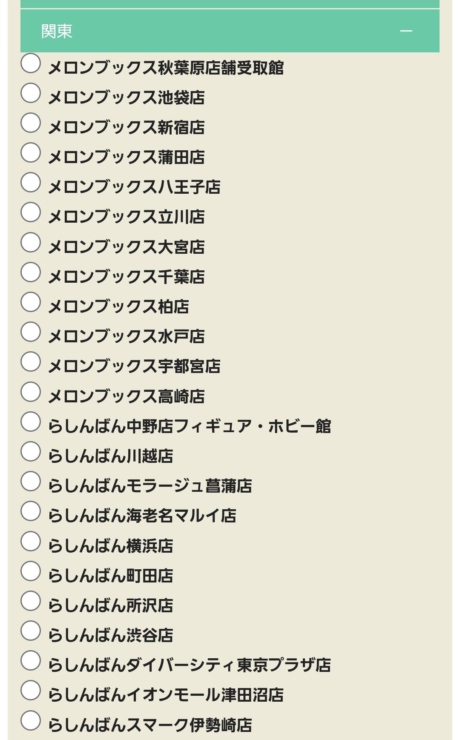Select メロンブックス池袋店 radio button
The width and height of the screenshot is (460, 740).
click(x=31, y=93)
